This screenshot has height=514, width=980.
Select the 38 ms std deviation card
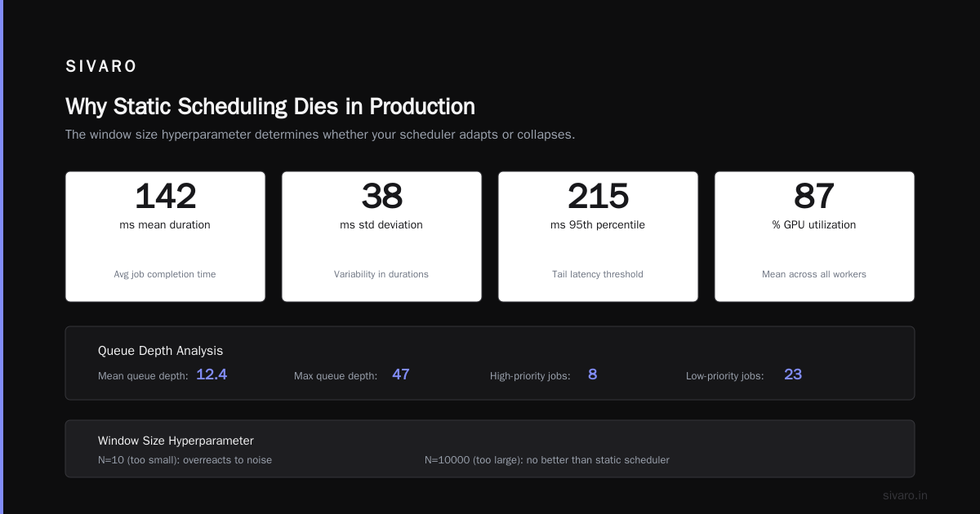tap(381, 237)
